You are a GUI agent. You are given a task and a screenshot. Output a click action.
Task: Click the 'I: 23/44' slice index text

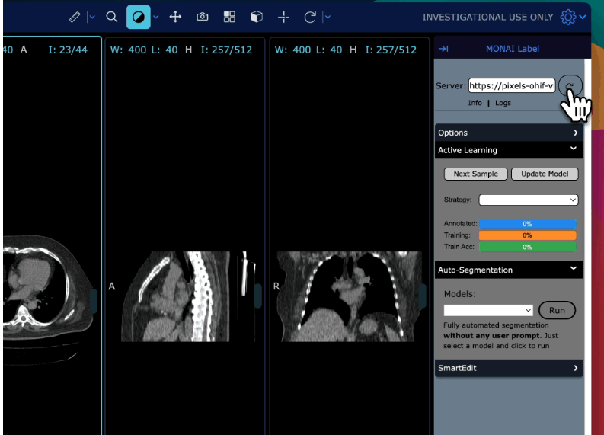[x=68, y=50]
